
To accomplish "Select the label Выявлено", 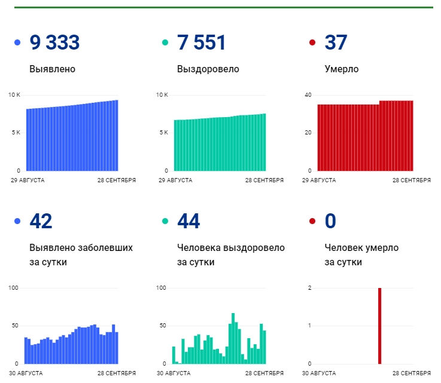I will pyautogui.click(x=52, y=69).
